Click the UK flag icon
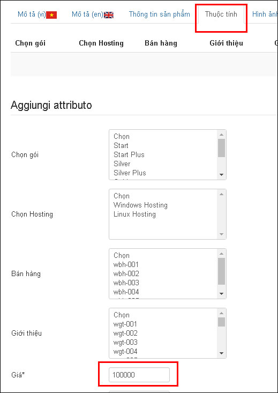Viewport: 278px width, 393px height. [x=109, y=15]
